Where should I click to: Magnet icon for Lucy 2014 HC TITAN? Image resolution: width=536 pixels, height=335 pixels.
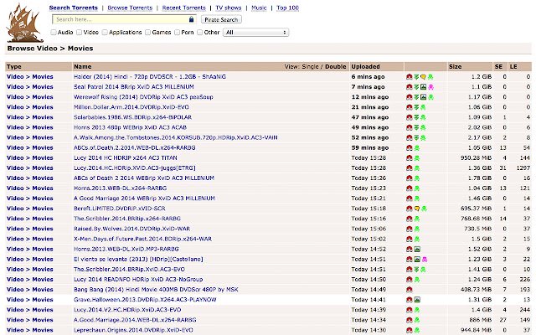click(x=410, y=158)
